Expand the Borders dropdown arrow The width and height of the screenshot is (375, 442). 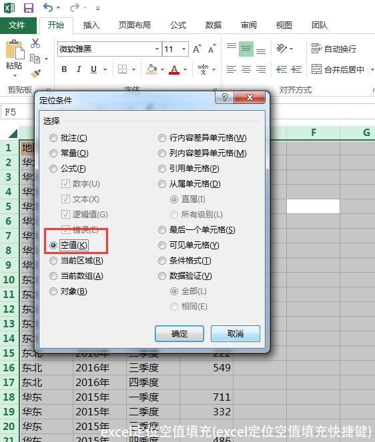click(133, 69)
